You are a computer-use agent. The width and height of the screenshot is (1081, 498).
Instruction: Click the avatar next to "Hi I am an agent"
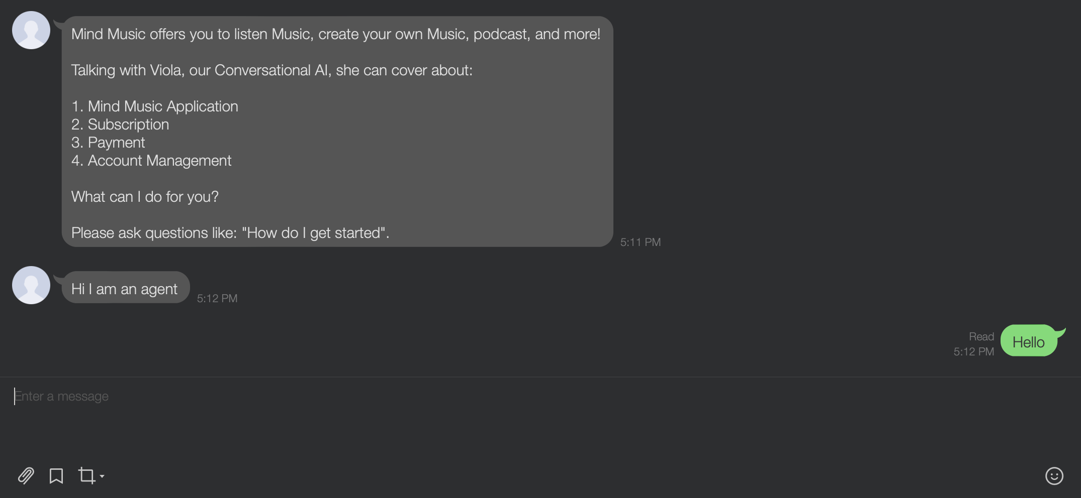[x=31, y=285]
